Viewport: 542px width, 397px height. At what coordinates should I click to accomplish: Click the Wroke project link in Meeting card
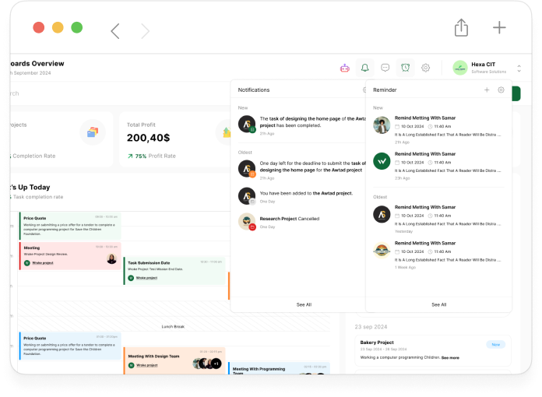pos(43,263)
